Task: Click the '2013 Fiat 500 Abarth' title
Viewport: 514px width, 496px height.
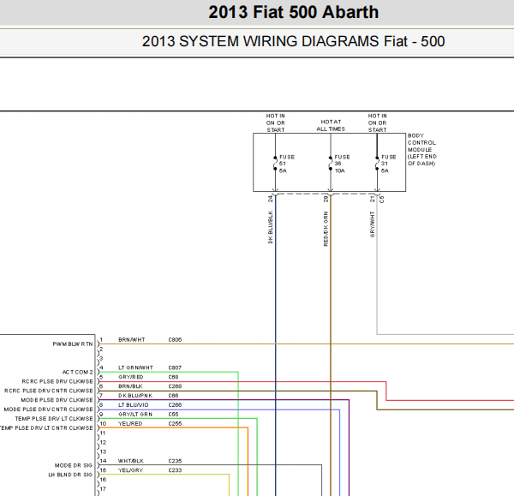Action: click(293, 12)
